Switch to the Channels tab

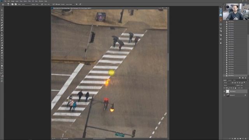click(x=230, y=80)
